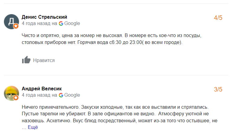Click the 3/5 rating score
The width and height of the screenshot is (233, 134).
click(218, 89)
